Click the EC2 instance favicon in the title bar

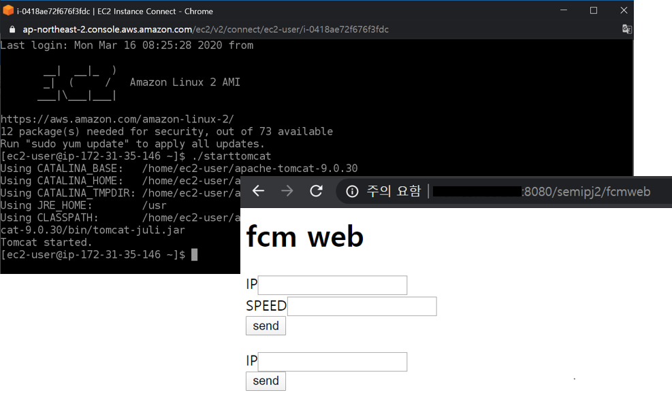(10, 10)
